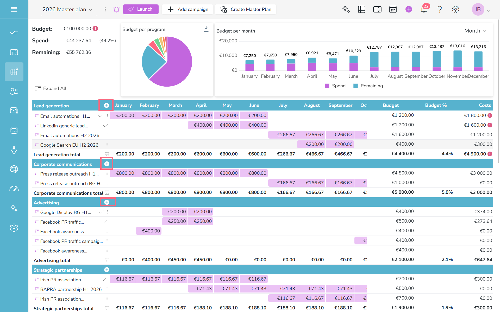Click the Spend legend color swatch
The width and height of the screenshot is (500, 312).
coord(327,86)
